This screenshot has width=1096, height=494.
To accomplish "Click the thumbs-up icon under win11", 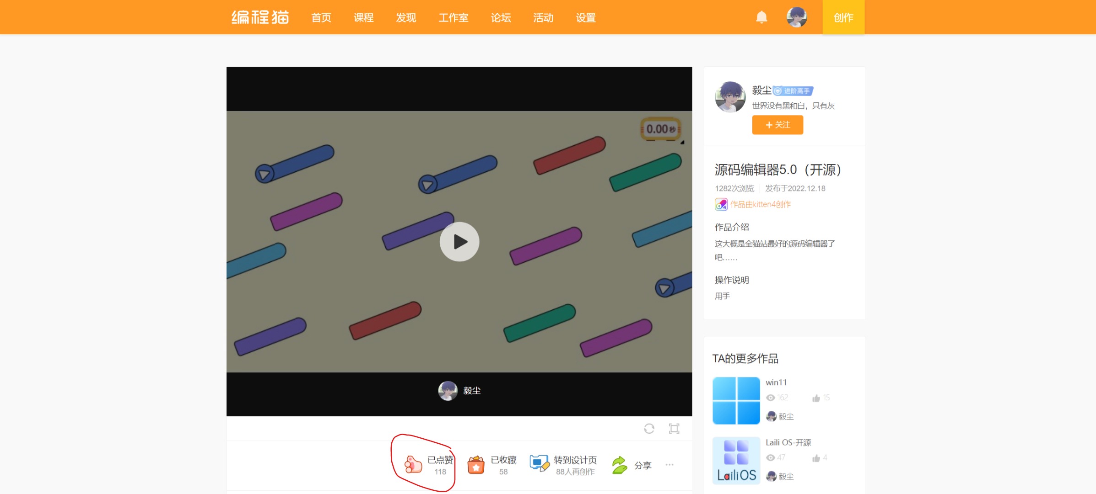I will coord(816,398).
